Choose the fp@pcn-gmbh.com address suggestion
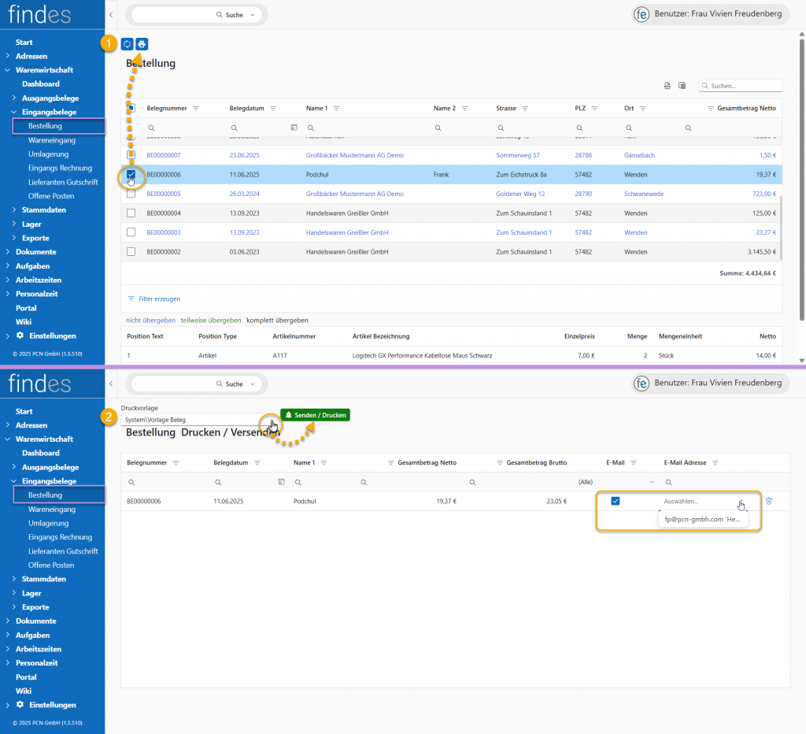 [702, 520]
